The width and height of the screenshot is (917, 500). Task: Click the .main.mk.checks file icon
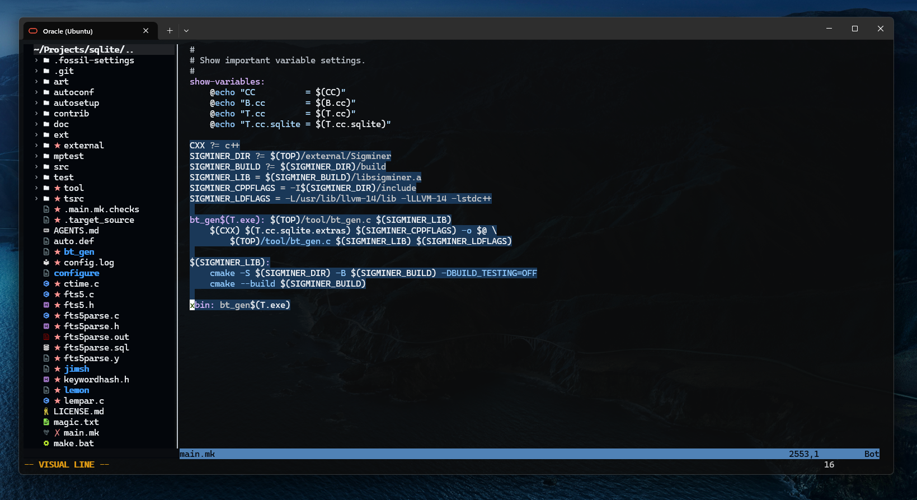tap(46, 209)
